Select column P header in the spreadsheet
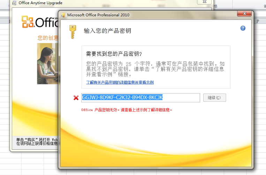The width and height of the screenshot is (266, 175). coord(258,22)
